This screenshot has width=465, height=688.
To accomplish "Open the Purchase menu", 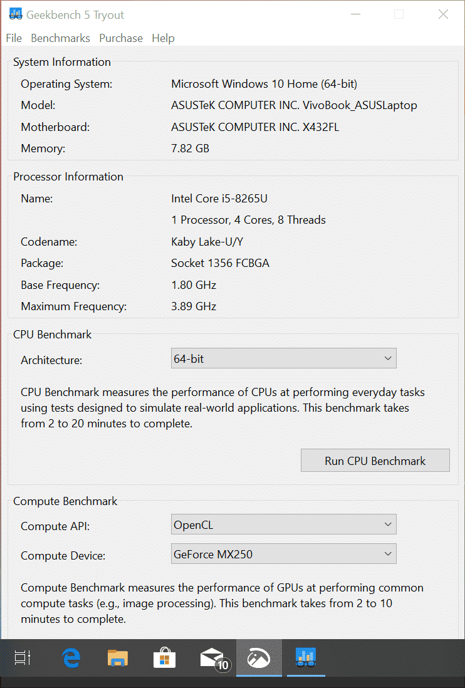I will pyautogui.click(x=121, y=38).
